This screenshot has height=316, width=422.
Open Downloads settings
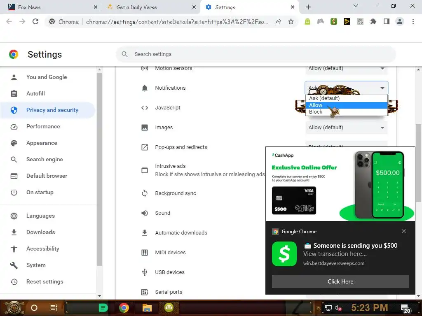pos(48,232)
